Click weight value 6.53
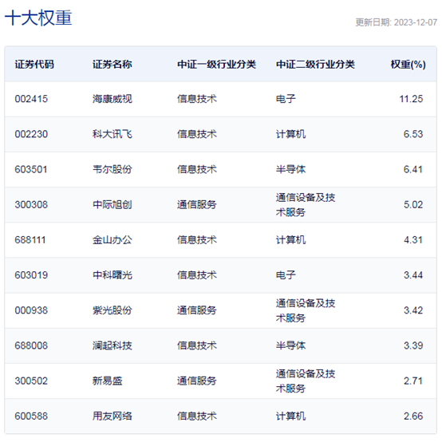This screenshot has width=442, height=442. (x=413, y=134)
